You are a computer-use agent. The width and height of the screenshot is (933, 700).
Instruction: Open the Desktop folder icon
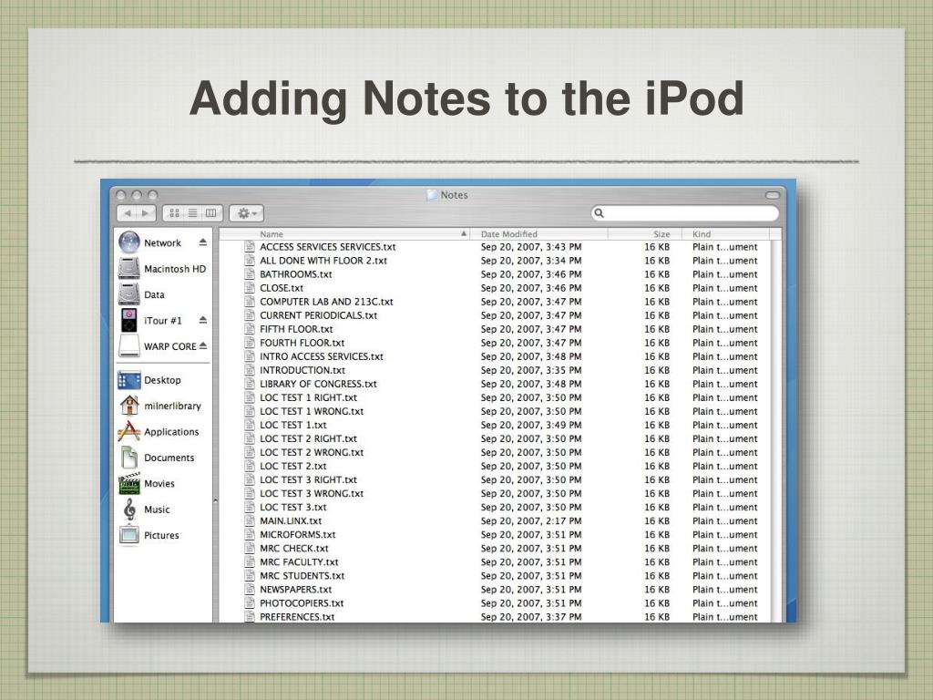point(129,380)
